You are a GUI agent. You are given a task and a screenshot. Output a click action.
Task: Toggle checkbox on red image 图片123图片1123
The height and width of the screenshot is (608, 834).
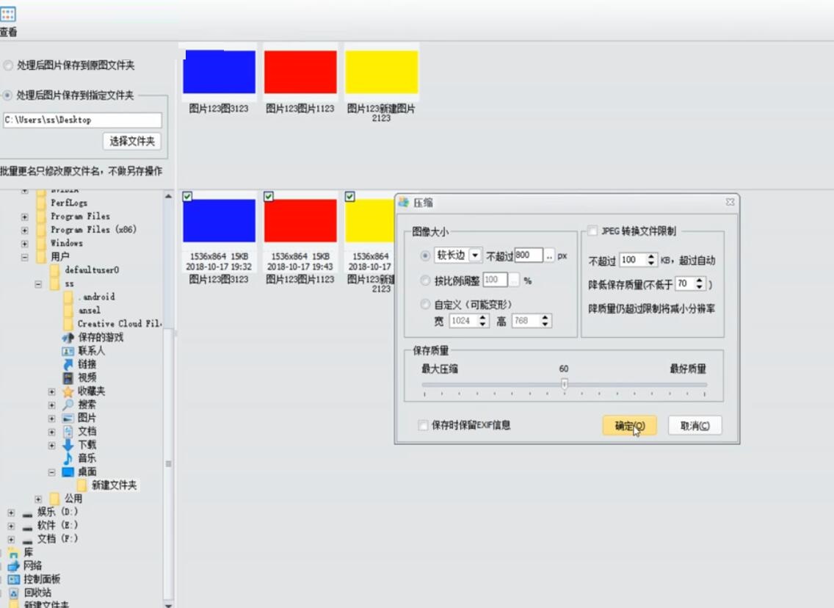(x=269, y=197)
